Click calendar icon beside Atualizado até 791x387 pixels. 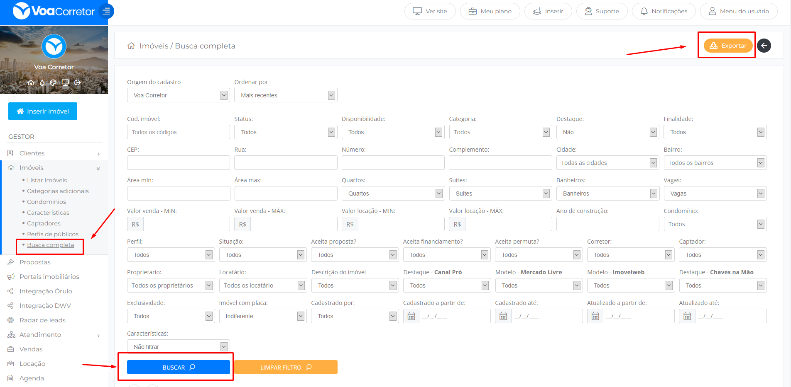(687, 316)
